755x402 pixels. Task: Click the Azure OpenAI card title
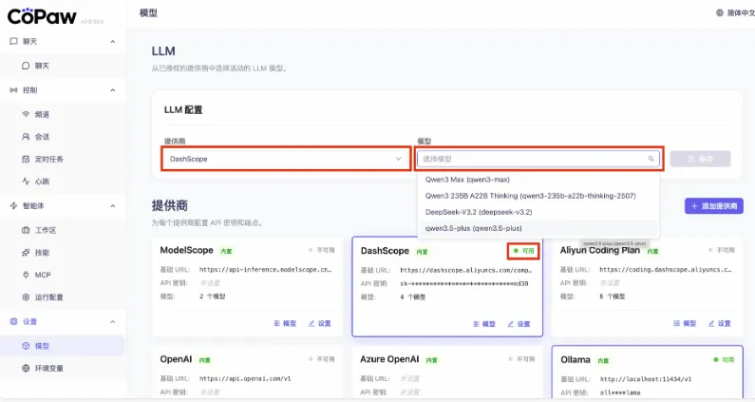pos(389,359)
